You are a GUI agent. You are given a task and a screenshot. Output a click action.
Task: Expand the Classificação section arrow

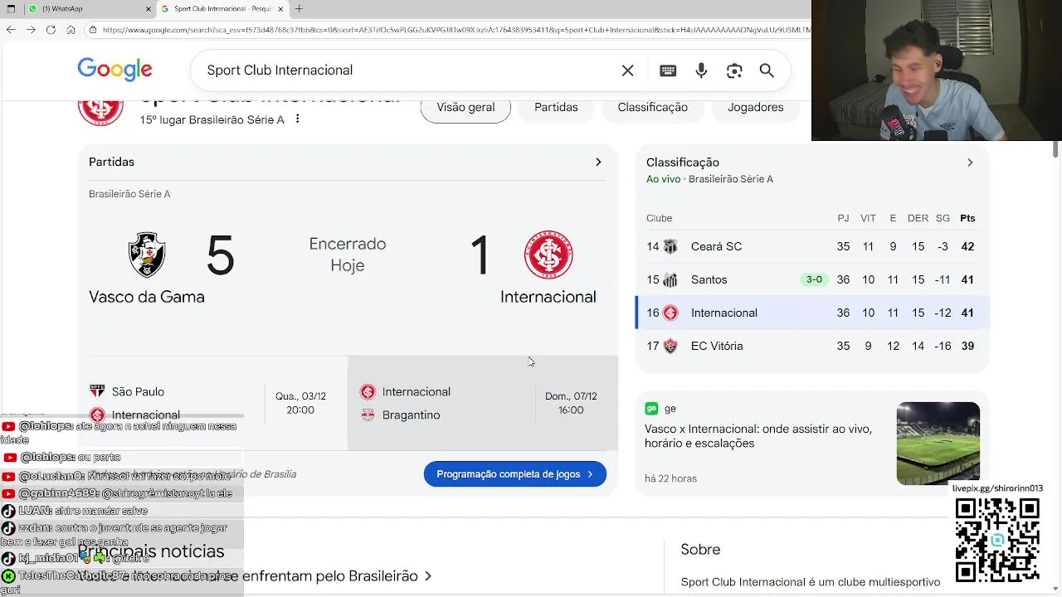click(x=970, y=163)
